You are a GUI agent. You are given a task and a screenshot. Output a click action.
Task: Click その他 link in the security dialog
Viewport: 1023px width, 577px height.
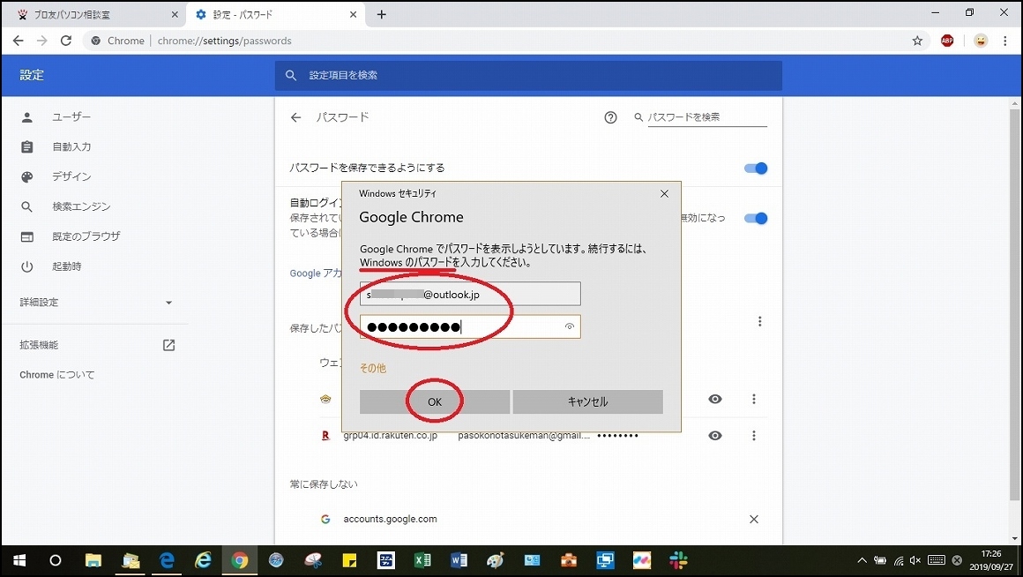click(372, 368)
